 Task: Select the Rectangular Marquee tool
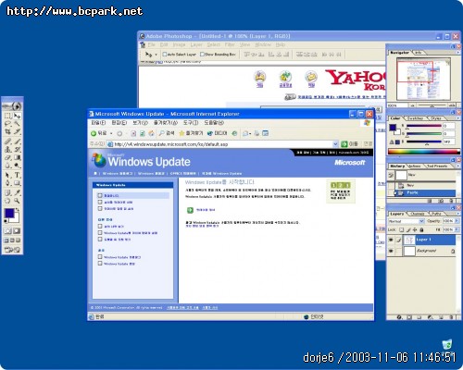coord(7,116)
